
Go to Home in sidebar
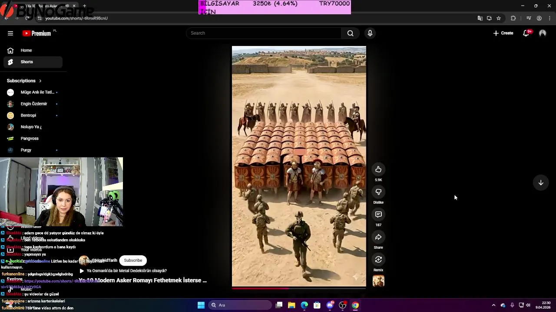[x=33, y=50]
